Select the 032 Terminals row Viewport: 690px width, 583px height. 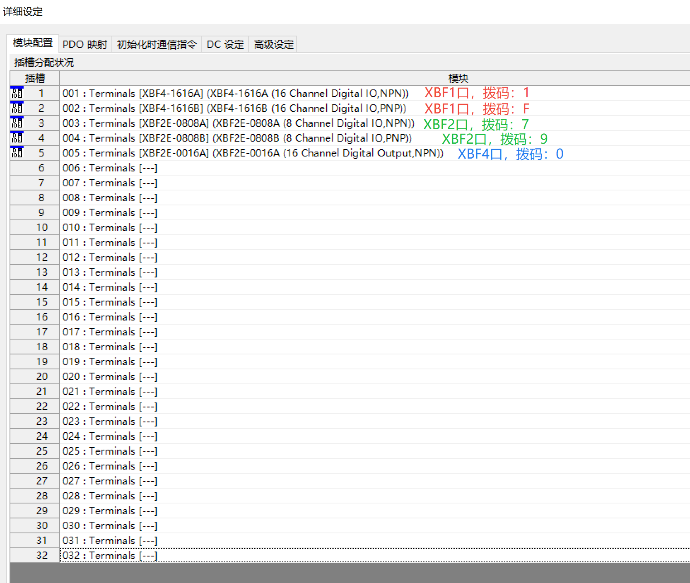coord(110,556)
